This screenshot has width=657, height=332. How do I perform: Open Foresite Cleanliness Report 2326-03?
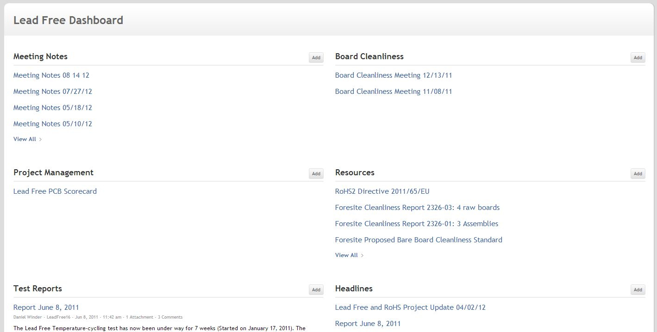pos(417,208)
